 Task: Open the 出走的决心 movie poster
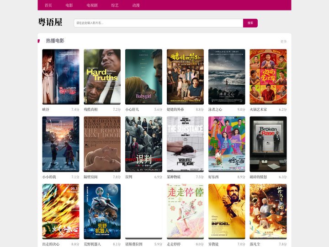click(x=61, y=211)
